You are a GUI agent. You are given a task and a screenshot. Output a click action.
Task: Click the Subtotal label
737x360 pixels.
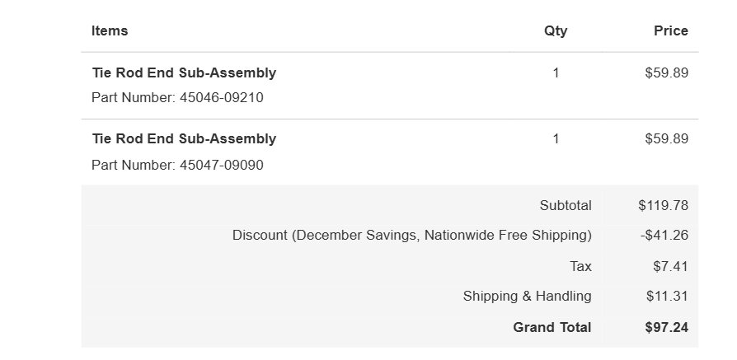coord(566,205)
